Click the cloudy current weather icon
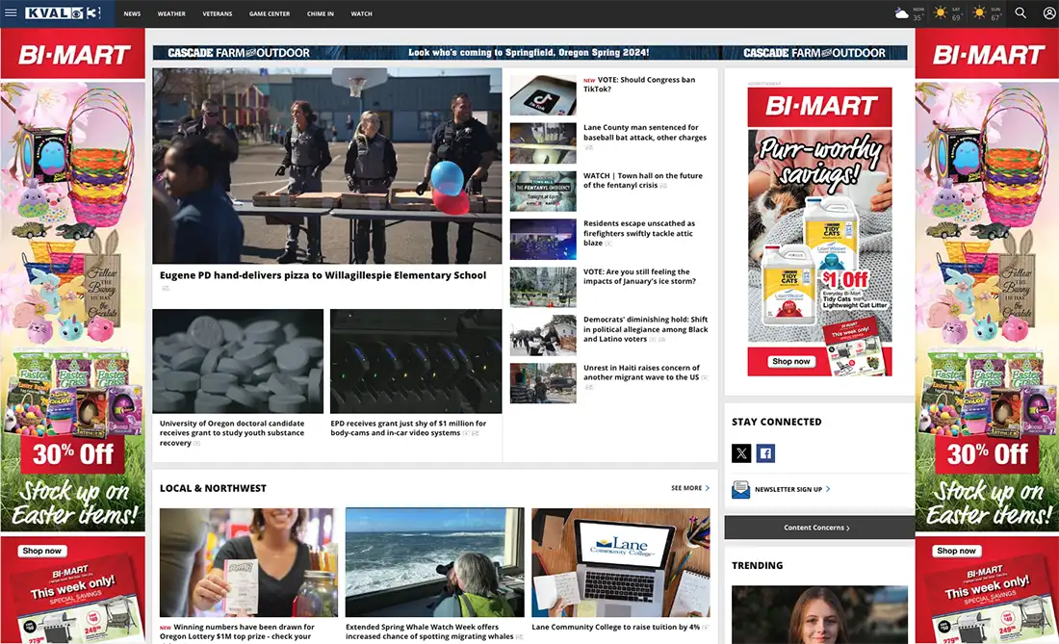The image size is (1059, 644). pos(902,13)
